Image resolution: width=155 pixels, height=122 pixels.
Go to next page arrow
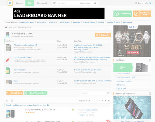[102, 101]
